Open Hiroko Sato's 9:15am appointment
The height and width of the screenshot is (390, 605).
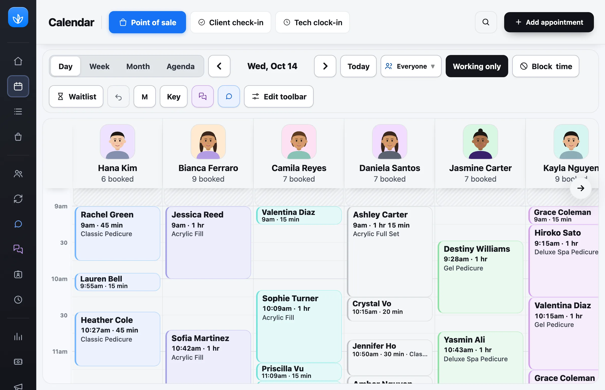click(564, 261)
